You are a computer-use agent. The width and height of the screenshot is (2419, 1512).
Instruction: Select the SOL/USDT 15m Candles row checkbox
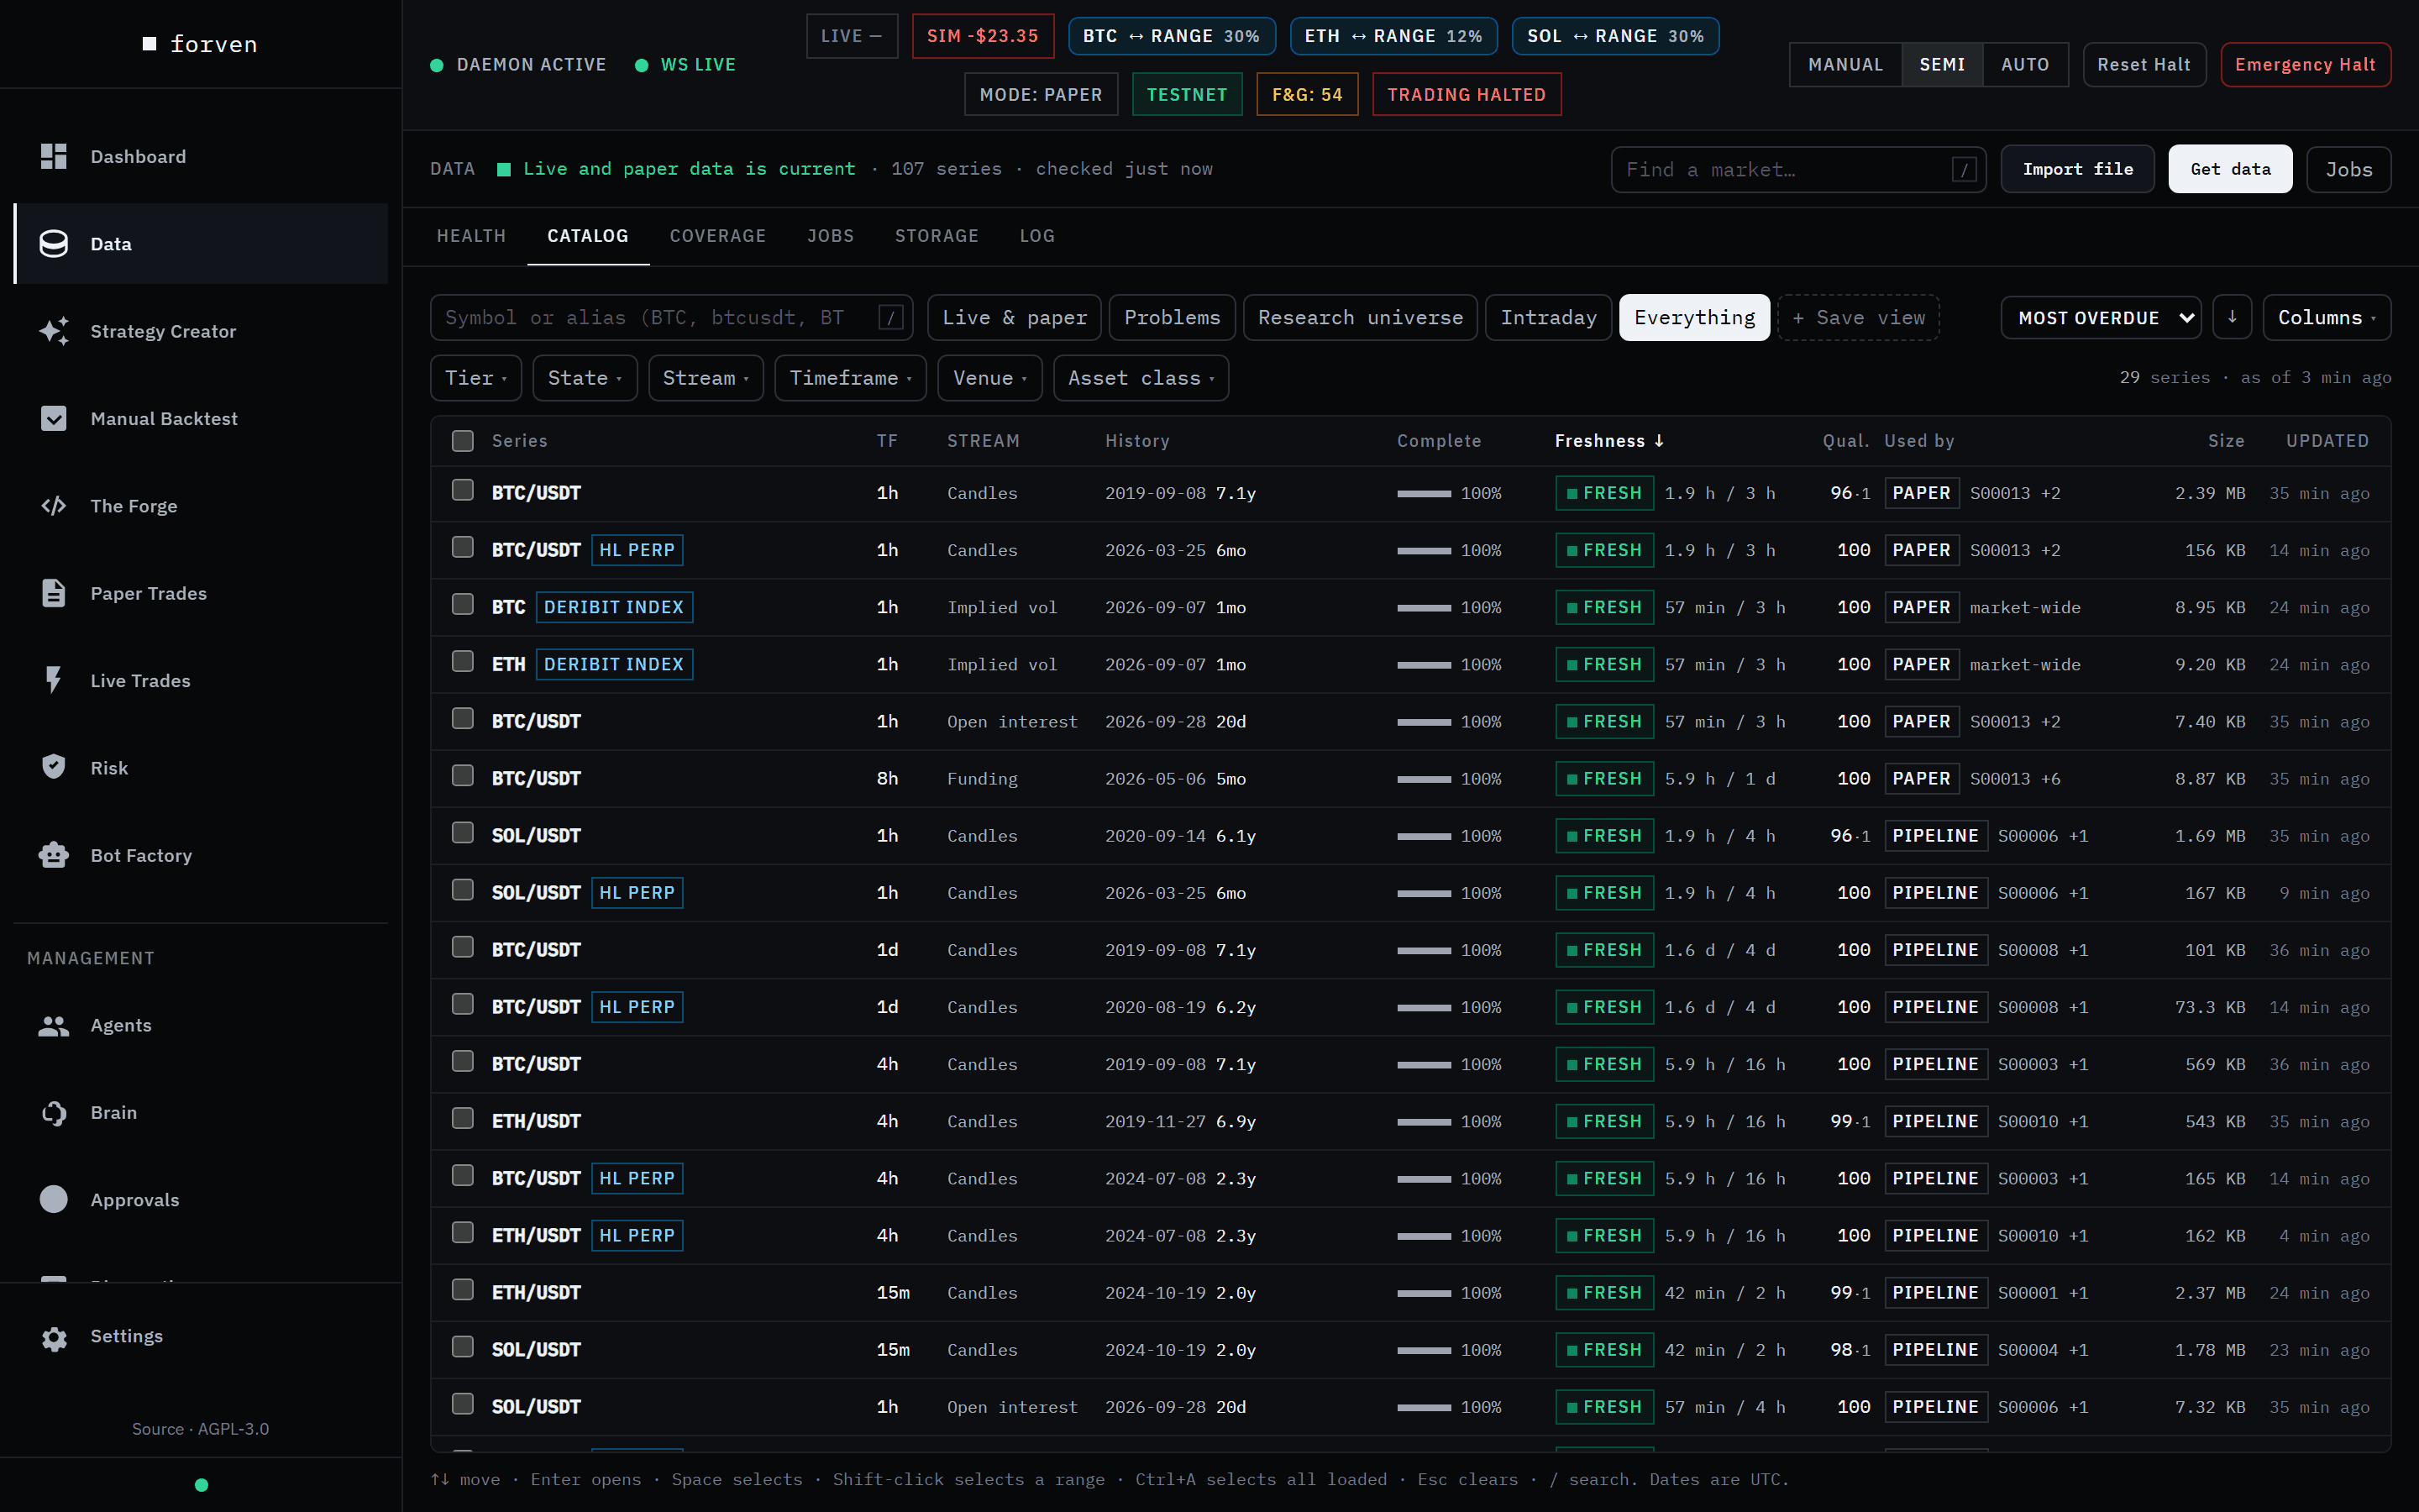(x=463, y=1347)
